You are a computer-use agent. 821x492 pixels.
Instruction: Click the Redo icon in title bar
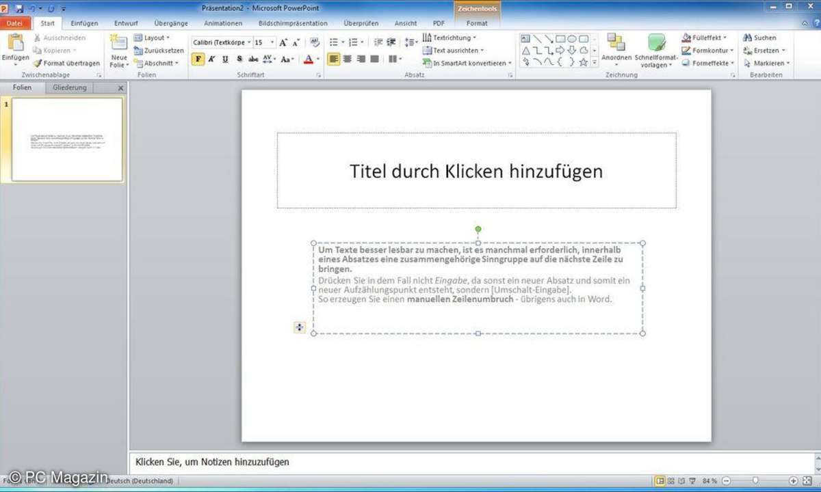(x=51, y=8)
